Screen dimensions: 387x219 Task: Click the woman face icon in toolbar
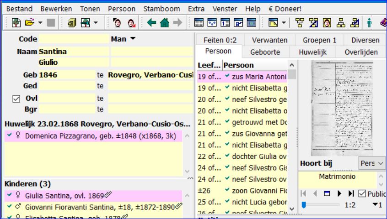pos(131,22)
